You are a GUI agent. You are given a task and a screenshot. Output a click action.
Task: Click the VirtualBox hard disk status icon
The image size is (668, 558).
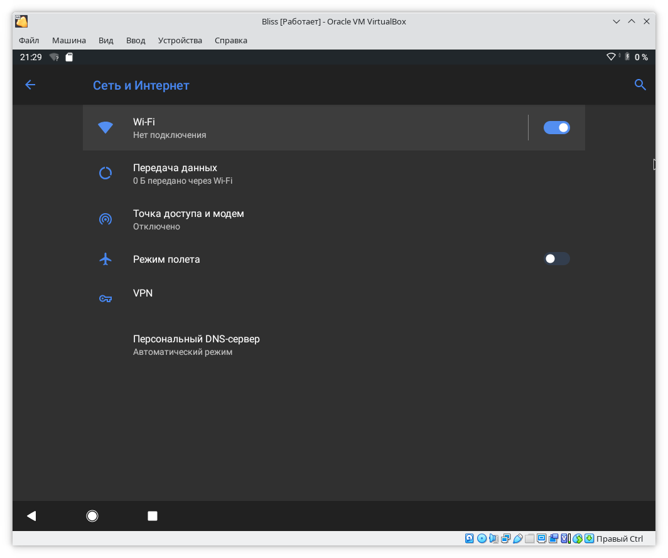[470, 539]
